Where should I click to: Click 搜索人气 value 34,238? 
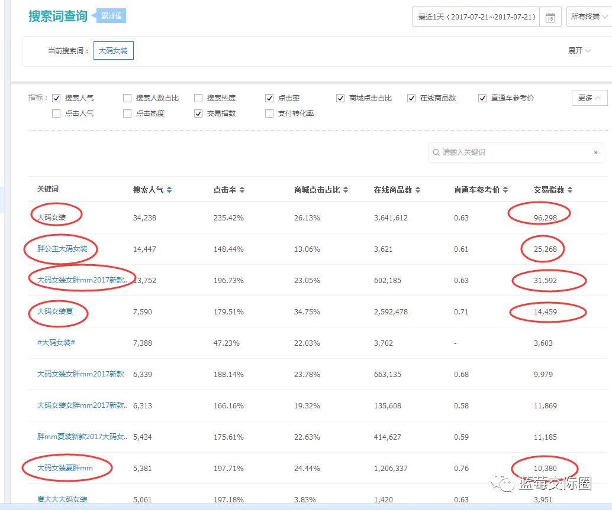(144, 218)
